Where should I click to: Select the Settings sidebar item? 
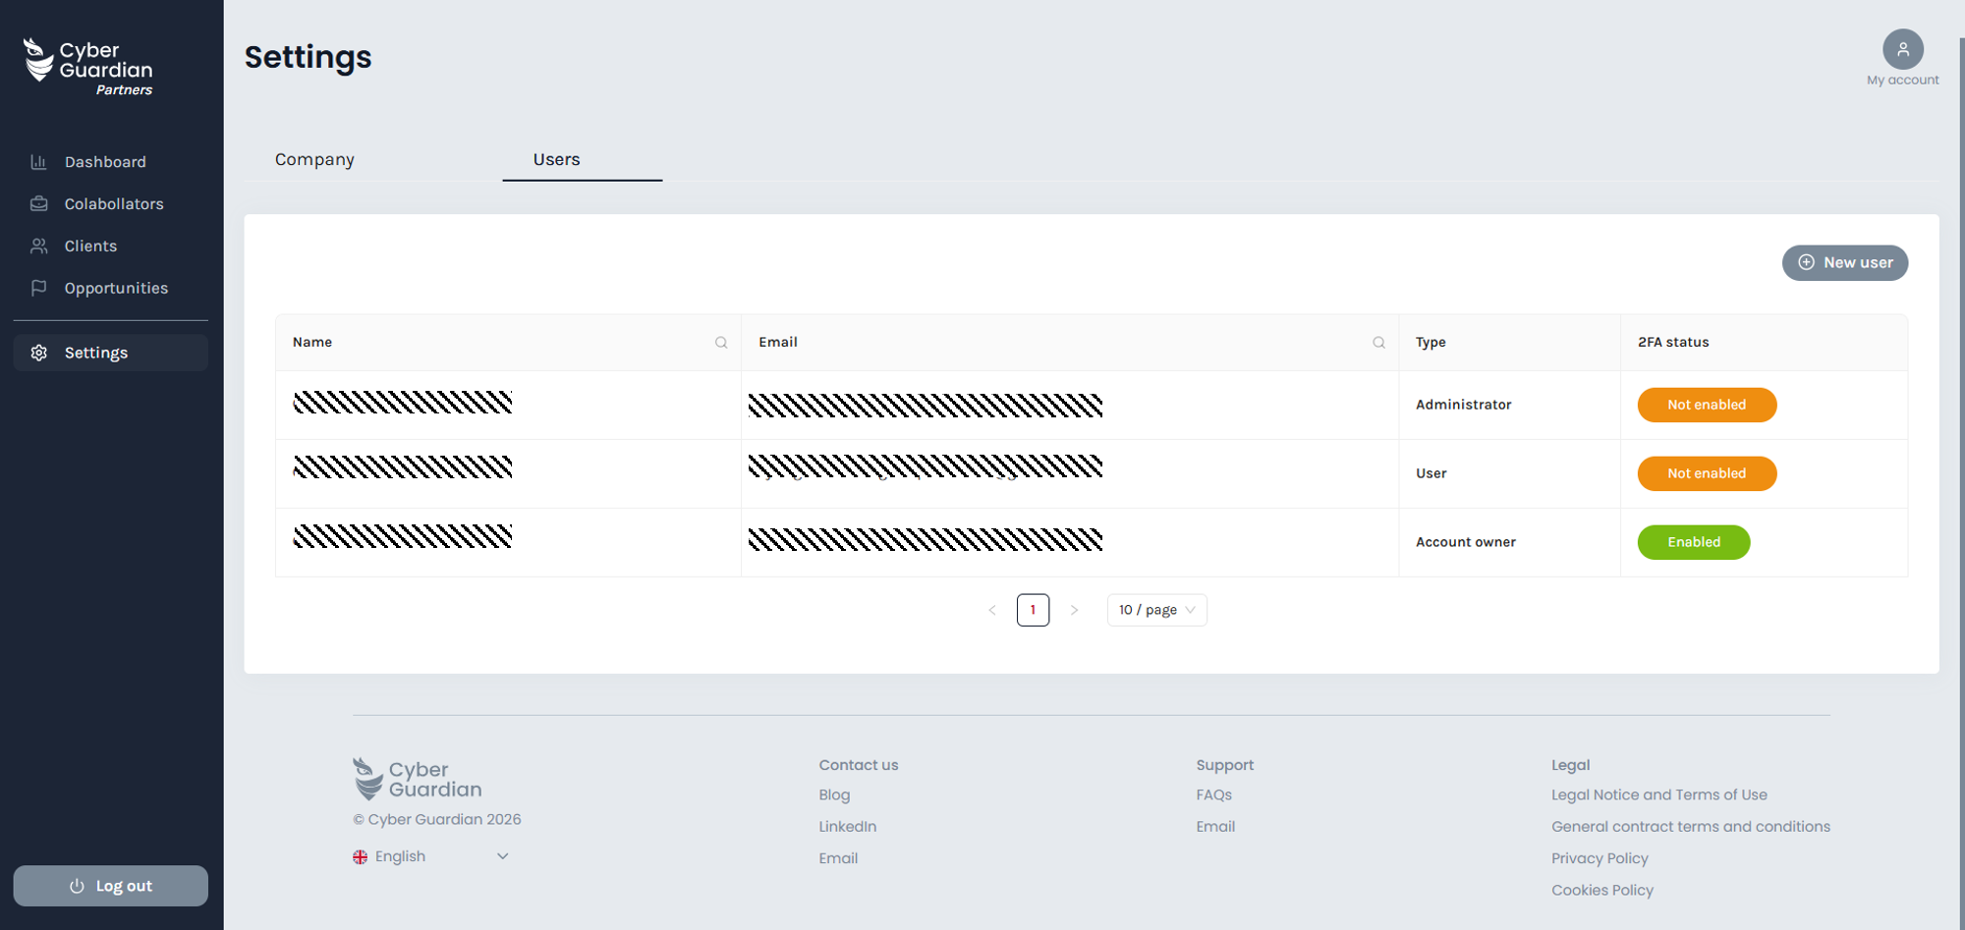tap(110, 353)
